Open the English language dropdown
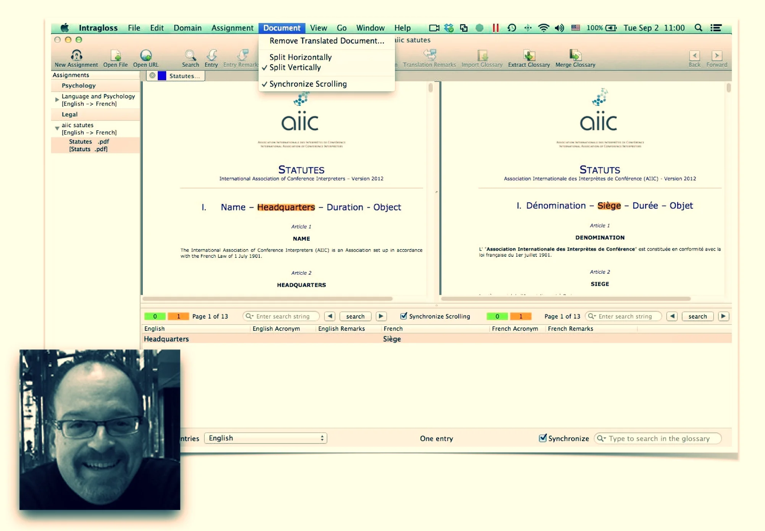This screenshot has height=531, width=765. [265, 438]
